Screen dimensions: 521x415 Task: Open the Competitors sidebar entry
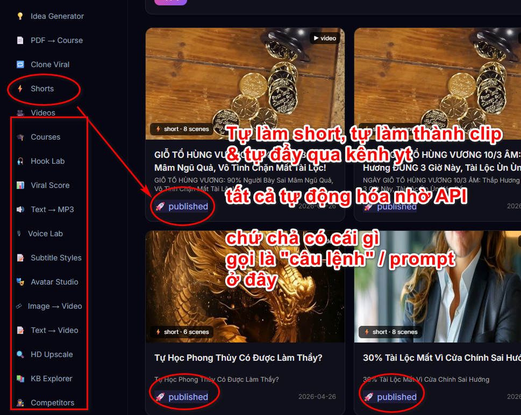click(53, 403)
